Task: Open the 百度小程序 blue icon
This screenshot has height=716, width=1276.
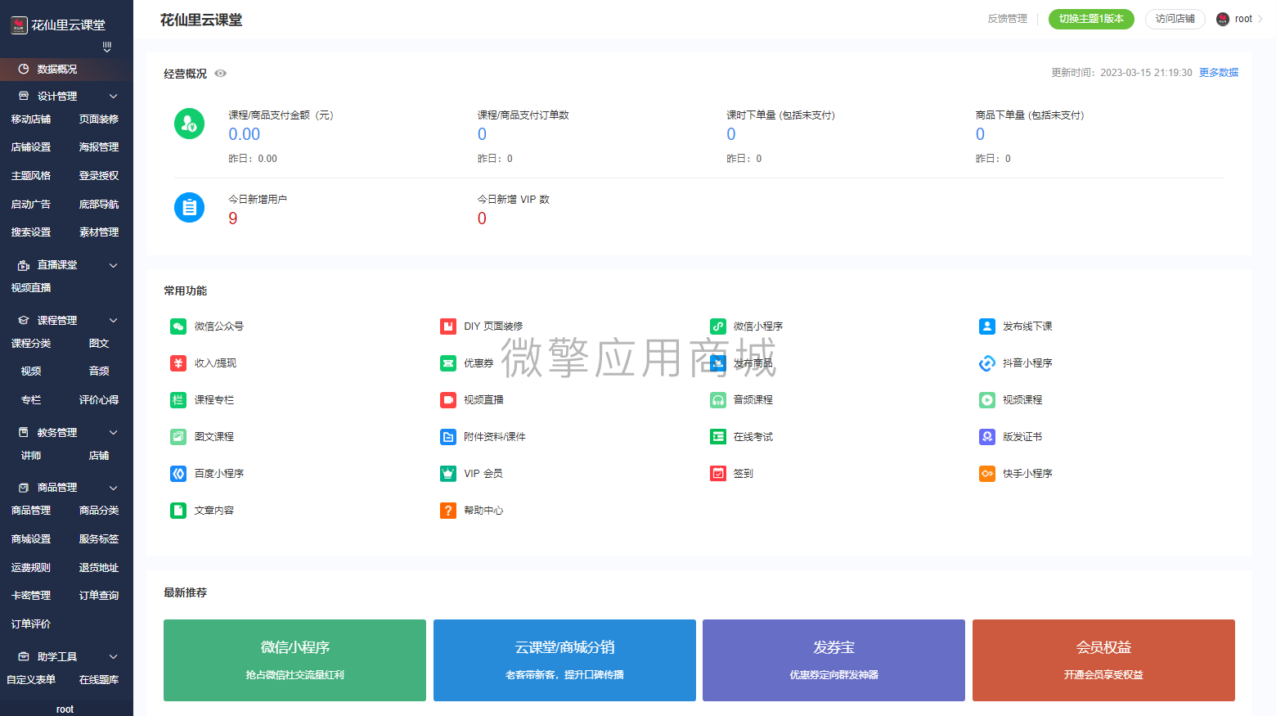Action: tap(178, 474)
